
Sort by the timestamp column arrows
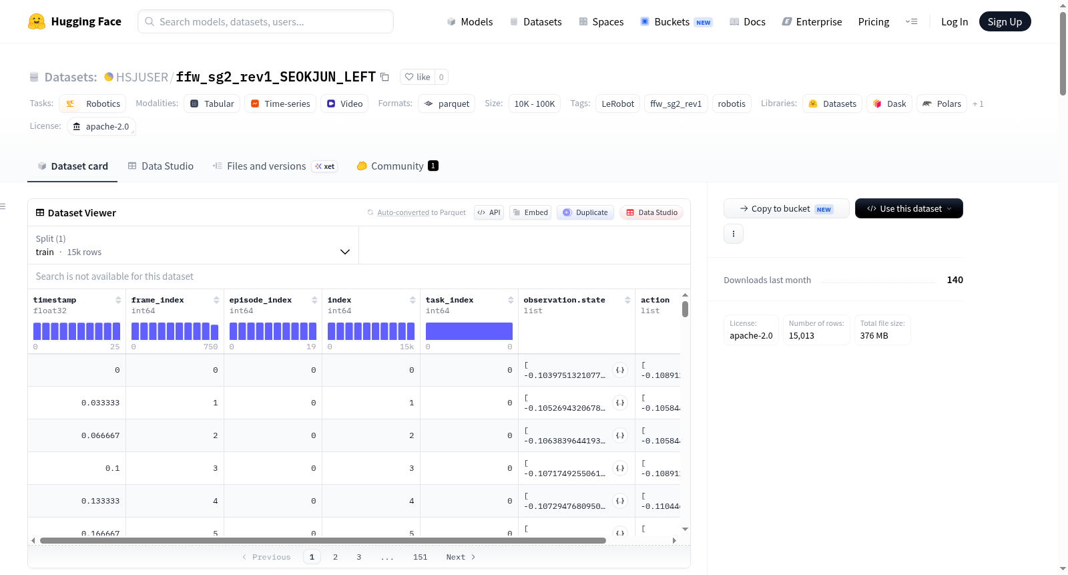(x=118, y=300)
